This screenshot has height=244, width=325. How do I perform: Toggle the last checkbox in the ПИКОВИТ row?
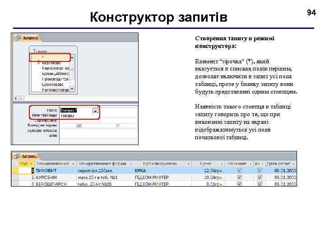pyautogui.click(x=260, y=170)
